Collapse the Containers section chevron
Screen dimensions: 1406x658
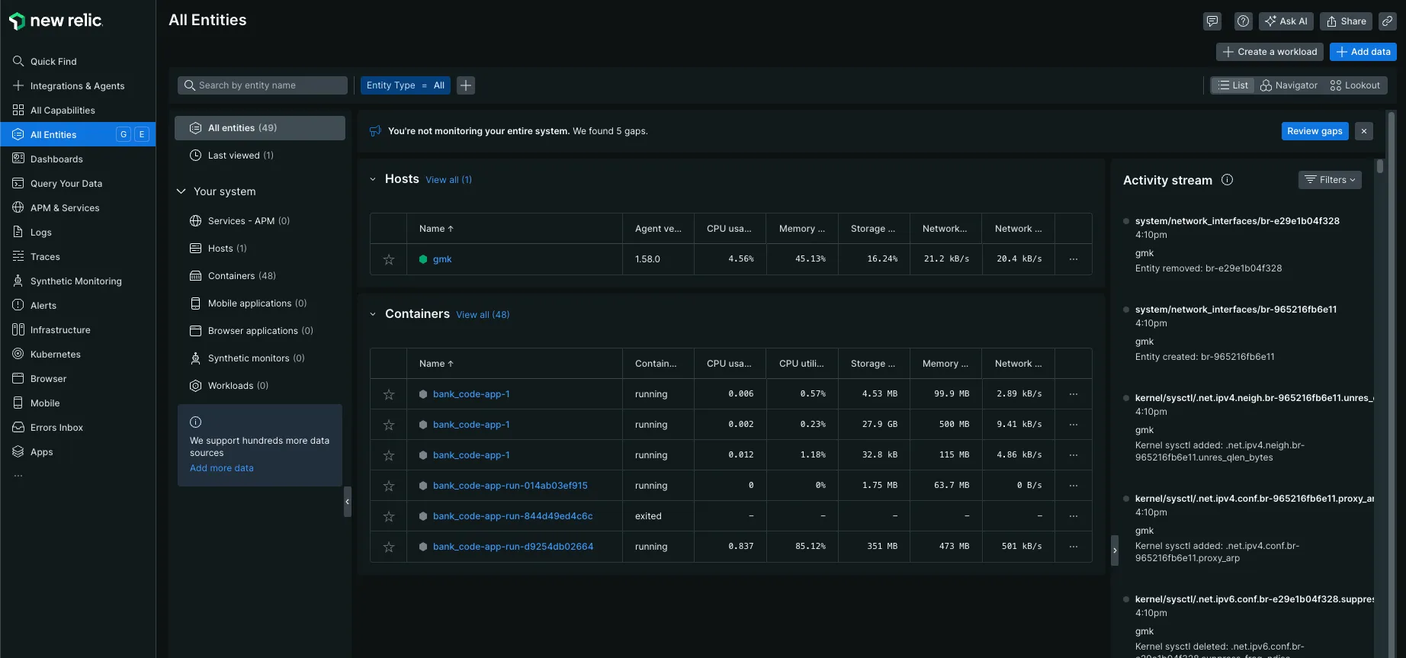tap(373, 314)
